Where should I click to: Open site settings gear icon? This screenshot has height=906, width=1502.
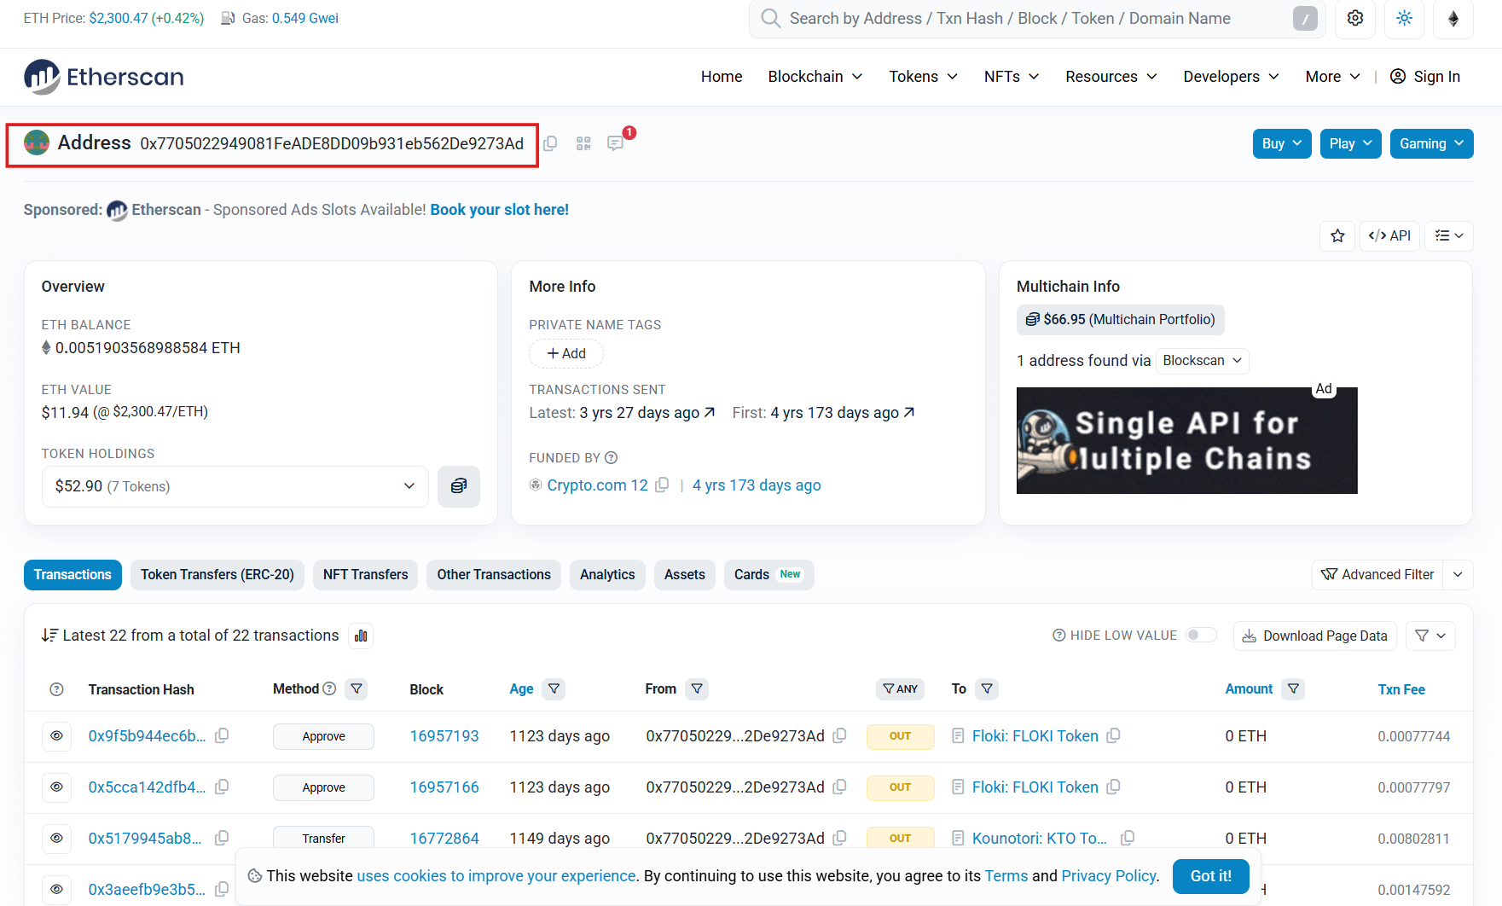[1355, 18]
